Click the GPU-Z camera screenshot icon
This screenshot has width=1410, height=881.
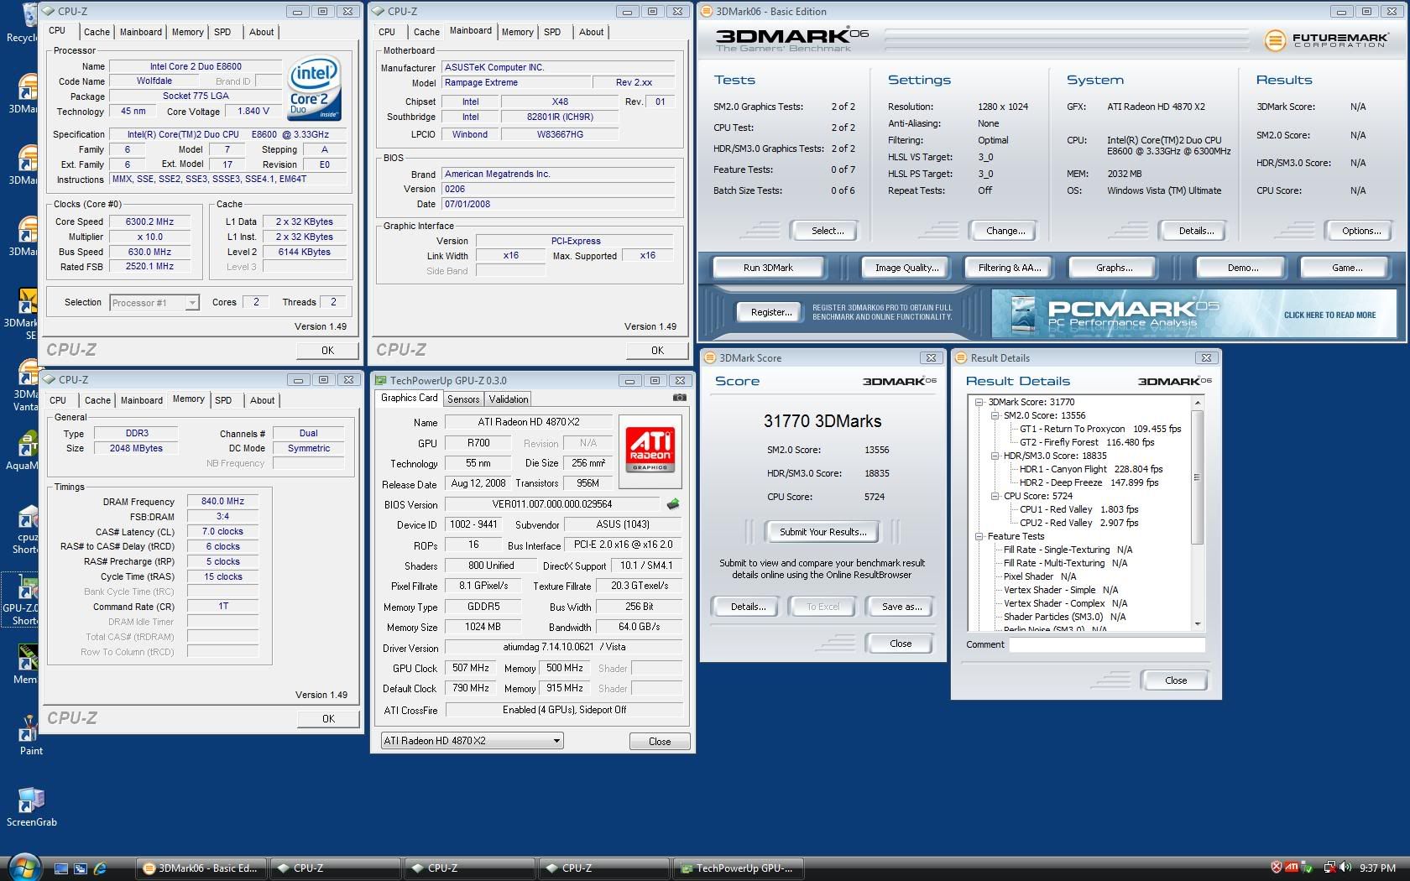pyautogui.click(x=680, y=398)
